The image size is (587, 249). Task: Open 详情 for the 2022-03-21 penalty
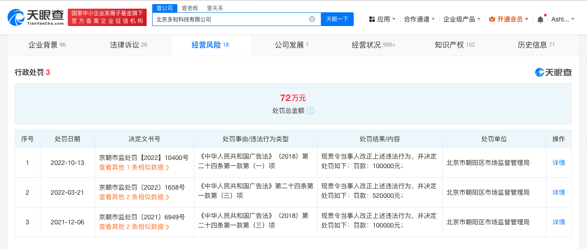tap(559, 192)
